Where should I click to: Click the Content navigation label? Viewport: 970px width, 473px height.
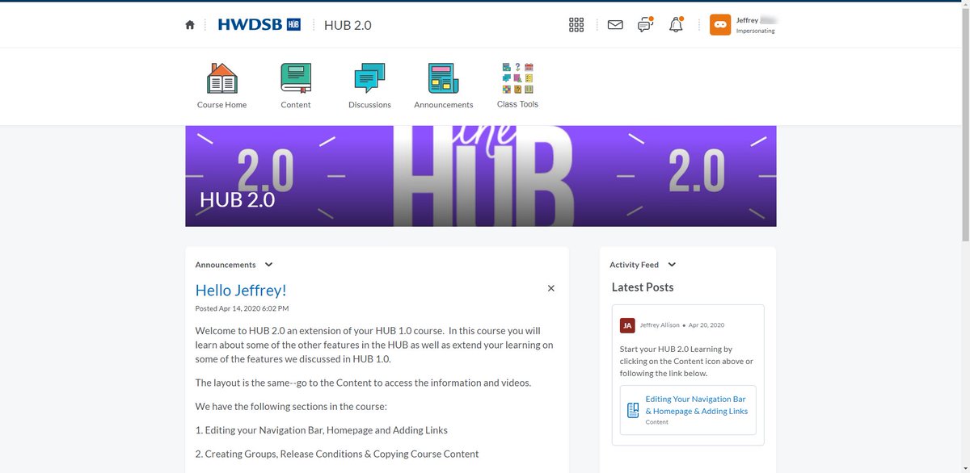click(x=296, y=105)
